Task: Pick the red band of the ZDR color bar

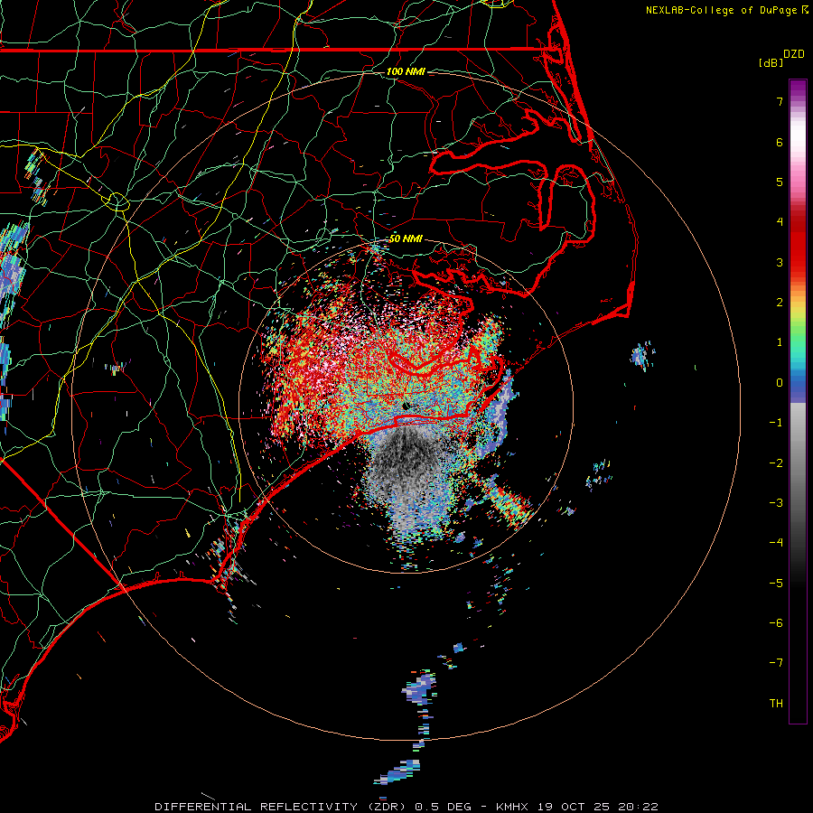Action: tap(798, 244)
